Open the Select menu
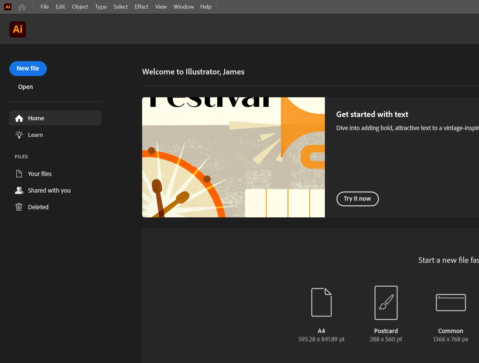This screenshot has width=479, height=363. click(x=121, y=7)
